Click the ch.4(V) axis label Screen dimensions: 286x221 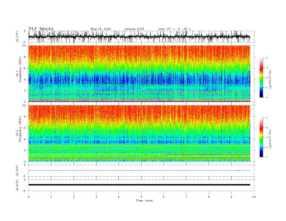pos(17,185)
